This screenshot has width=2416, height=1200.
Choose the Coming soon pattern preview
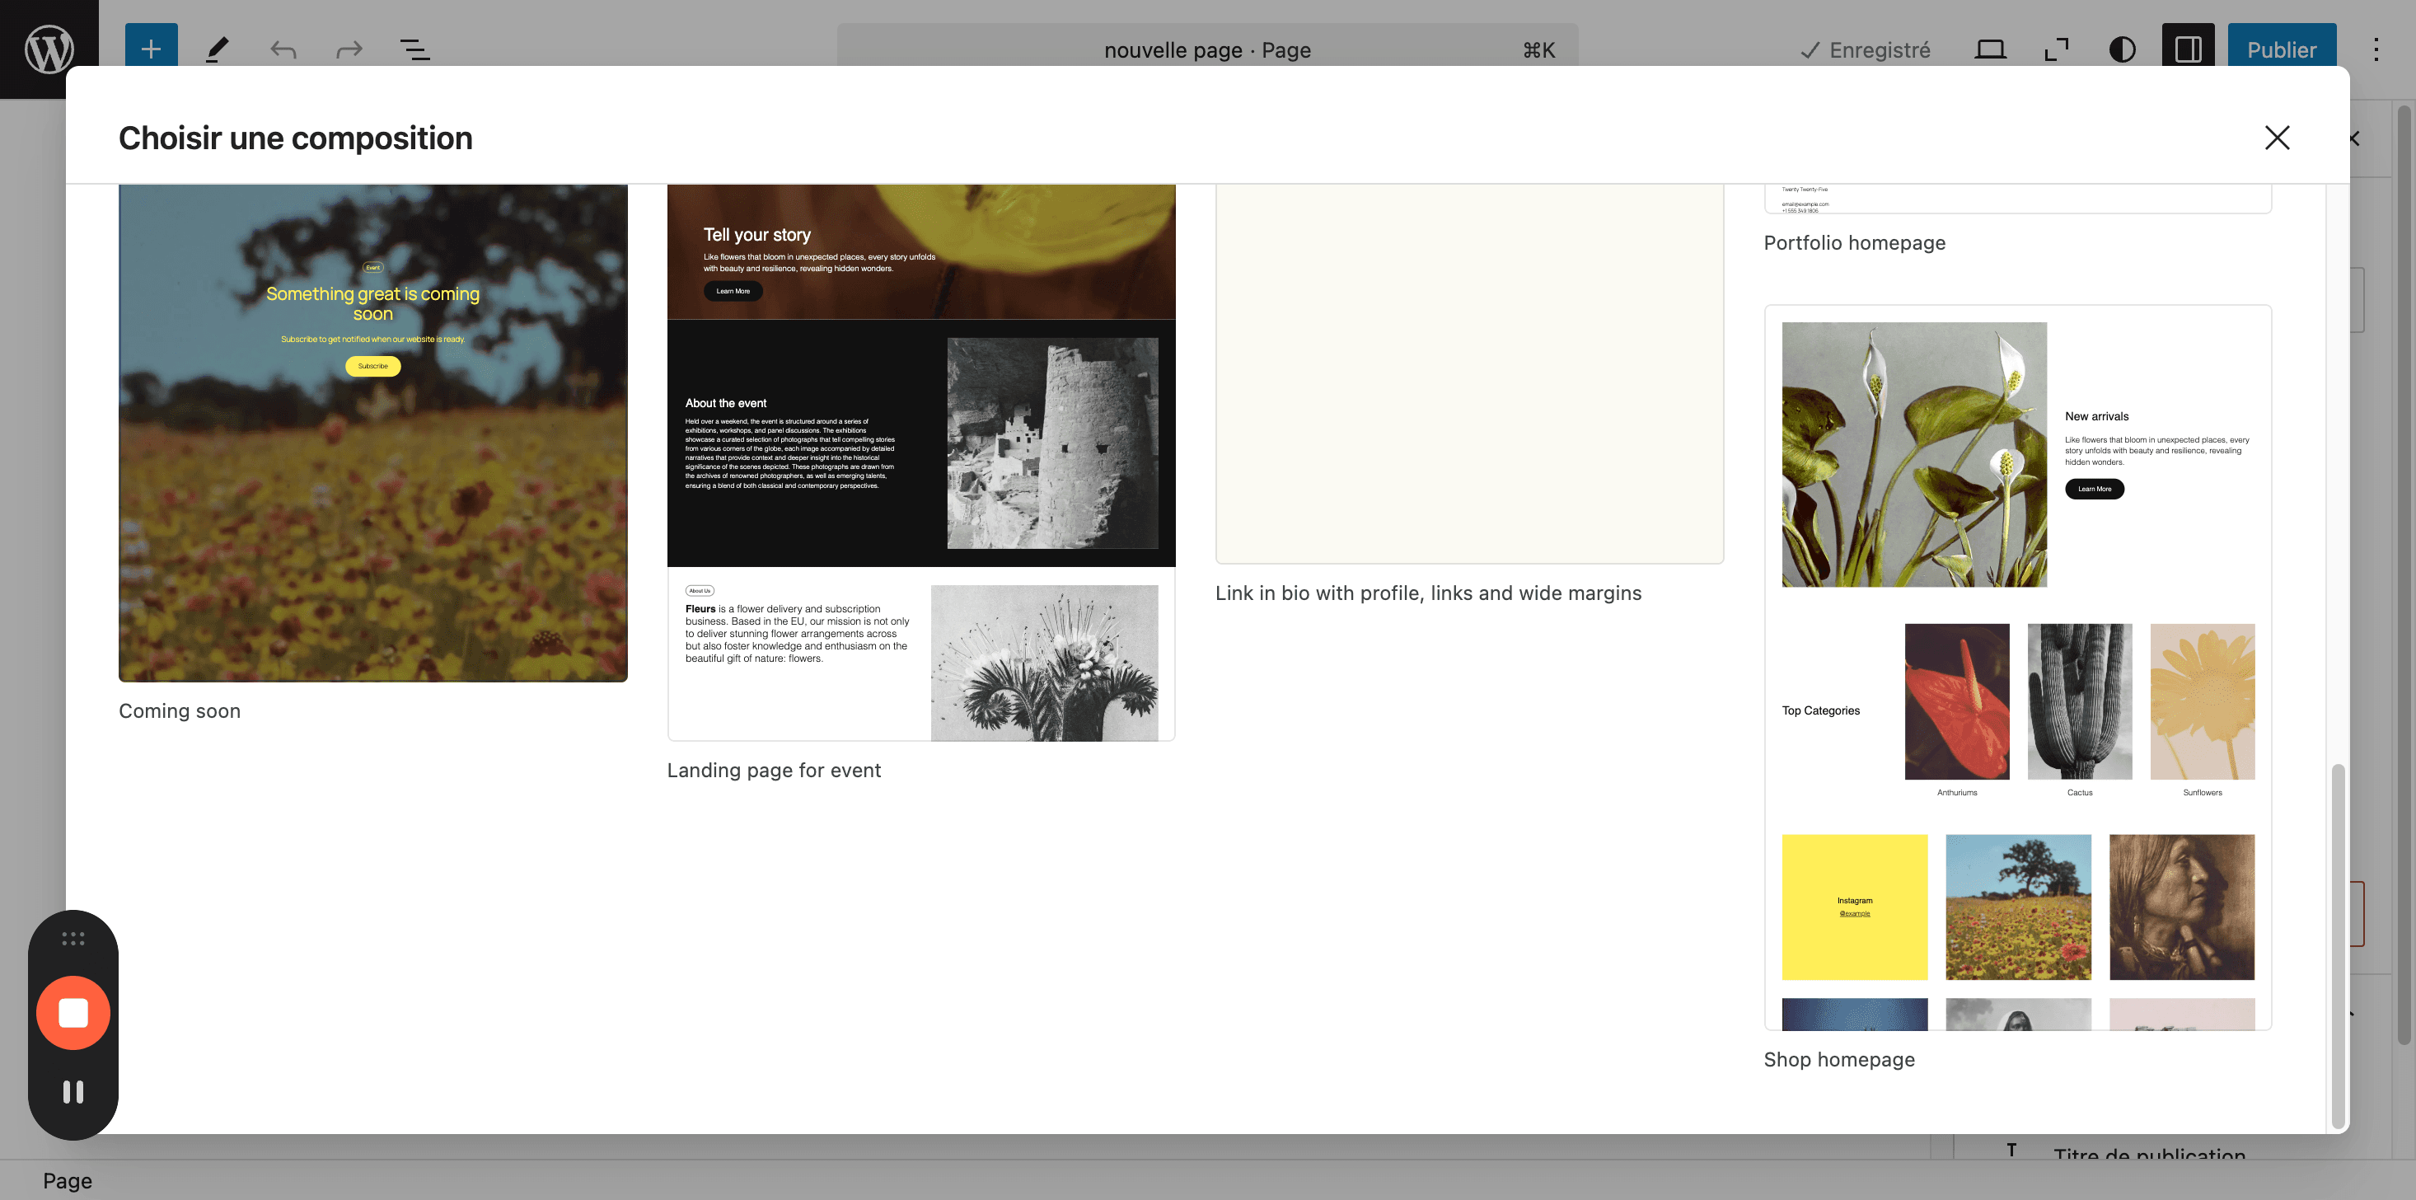372,433
